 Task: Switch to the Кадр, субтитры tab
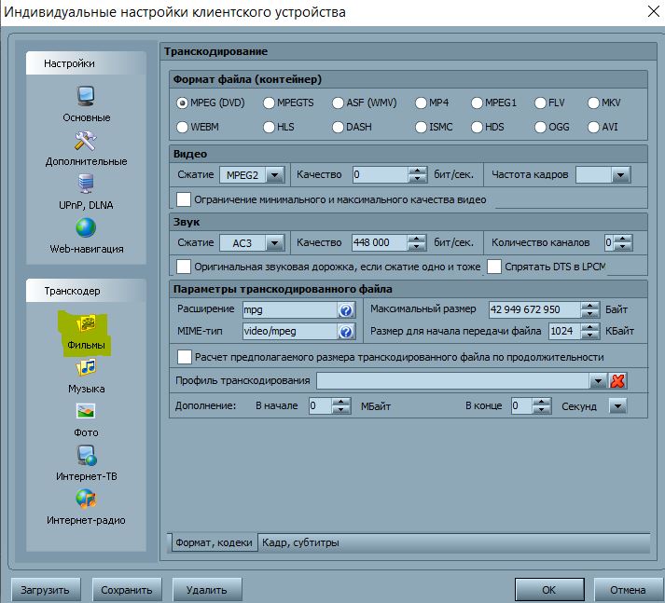[x=300, y=542]
